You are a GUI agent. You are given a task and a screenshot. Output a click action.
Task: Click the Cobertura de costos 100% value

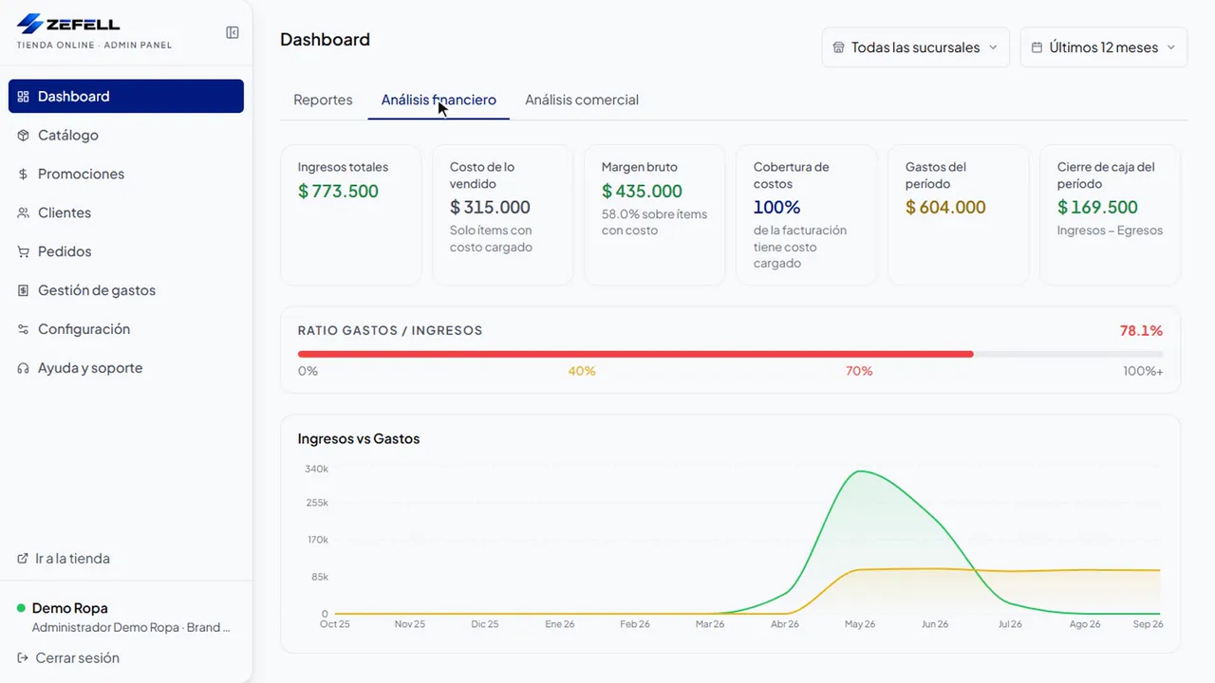[776, 208]
